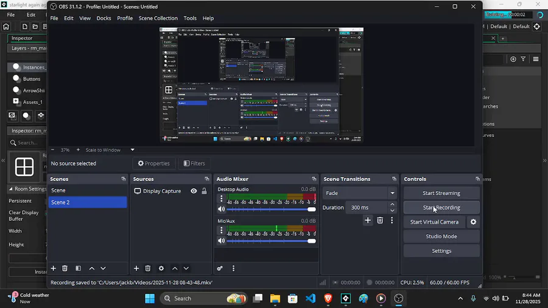Image resolution: width=548 pixels, height=308 pixels.
Task: Open the Help menu in OBS
Action: (208, 18)
